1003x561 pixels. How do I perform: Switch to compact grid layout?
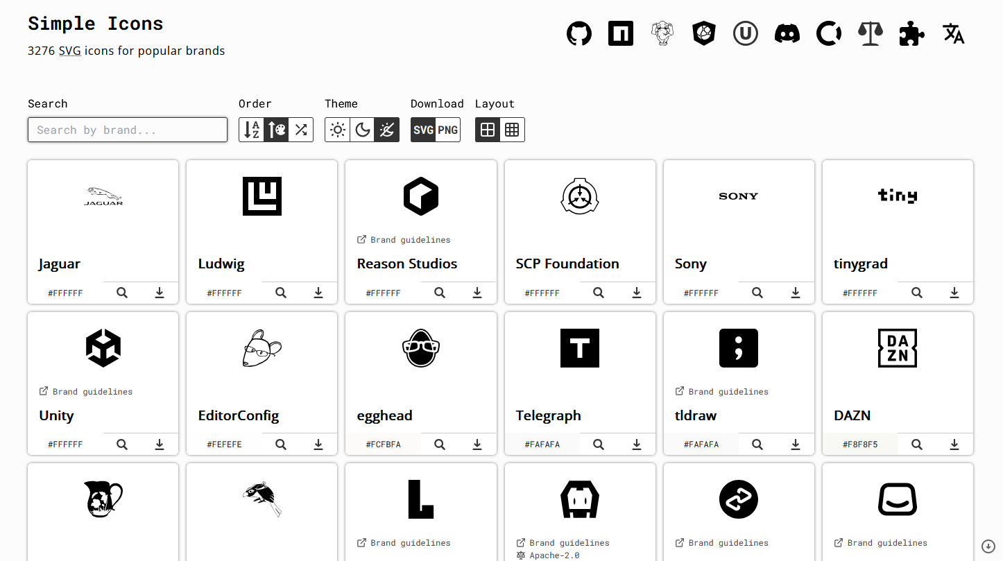coord(512,130)
